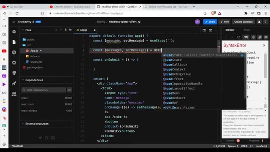Click the download arrow icon in Files header
This screenshot has height=152, width=270.
click(56, 30)
